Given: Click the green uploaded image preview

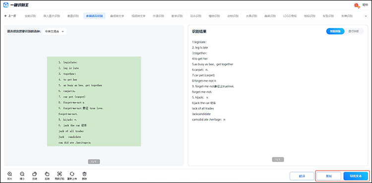Looking at the screenshot, I should (x=94, y=101).
